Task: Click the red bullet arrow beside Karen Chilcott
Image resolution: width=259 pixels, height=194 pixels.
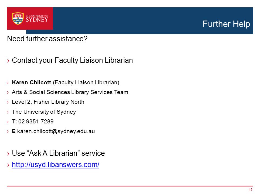Action: pos(8,83)
